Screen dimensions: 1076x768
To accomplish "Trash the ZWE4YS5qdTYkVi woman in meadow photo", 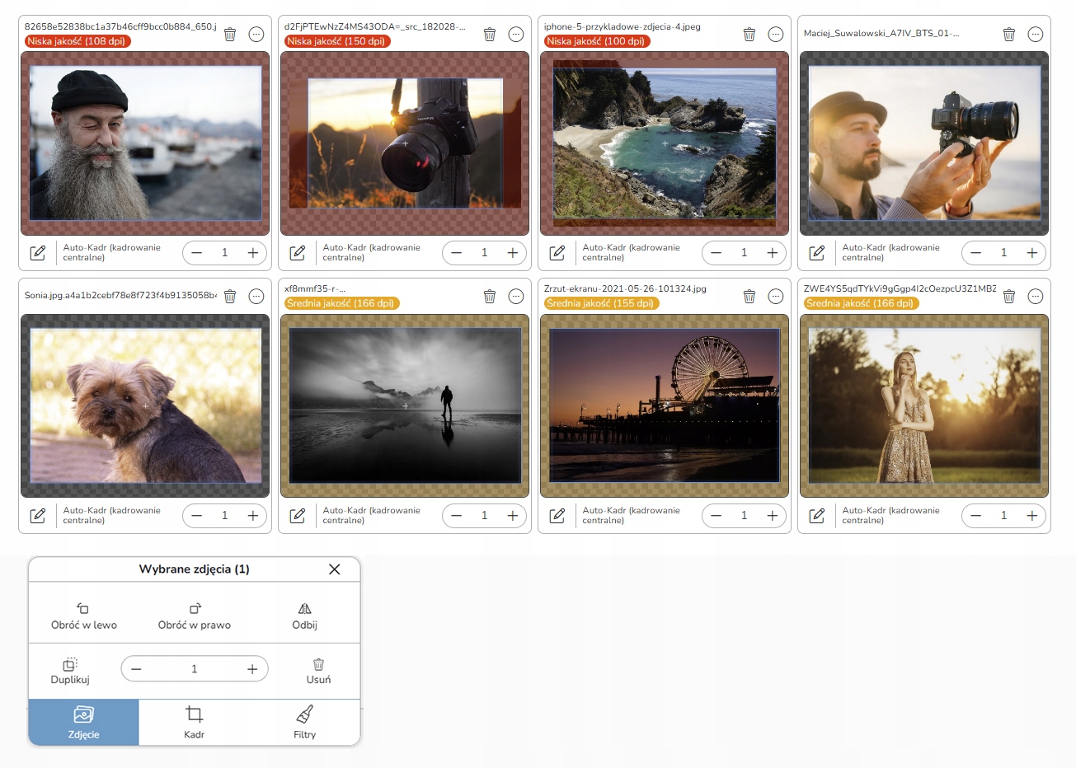I will click(1009, 296).
